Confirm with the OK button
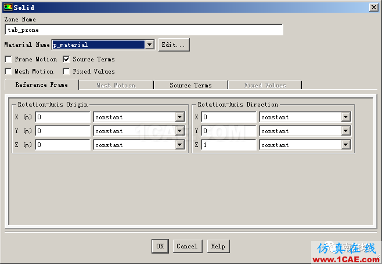382x264 pixels. point(160,246)
